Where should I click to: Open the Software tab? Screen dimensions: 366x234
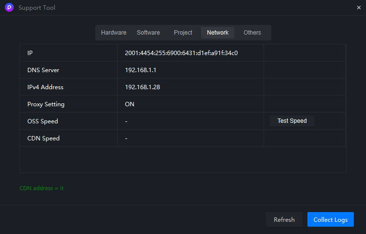tap(148, 33)
